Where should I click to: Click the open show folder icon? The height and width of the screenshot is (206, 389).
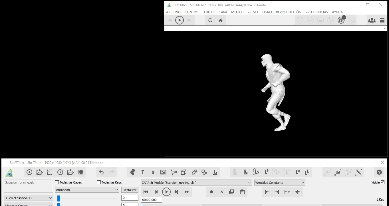pyautogui.click(x=40, y=172)
